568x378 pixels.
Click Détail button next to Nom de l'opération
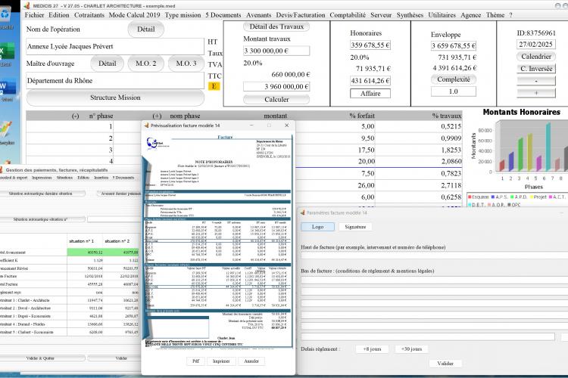click(145, 29)
